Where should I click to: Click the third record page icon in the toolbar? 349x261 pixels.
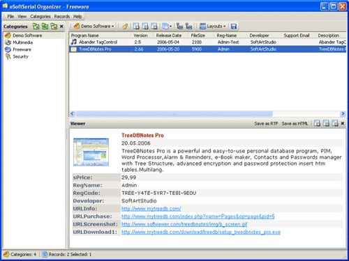[154, 26]
